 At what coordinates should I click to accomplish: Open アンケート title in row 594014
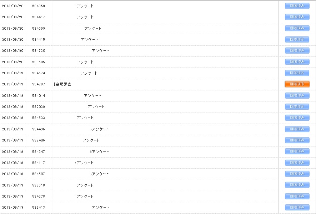click(92, 95)
